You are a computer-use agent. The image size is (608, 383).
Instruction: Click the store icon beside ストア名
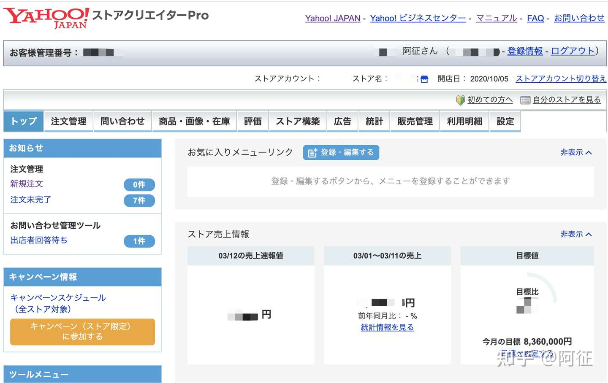(424, 79)
